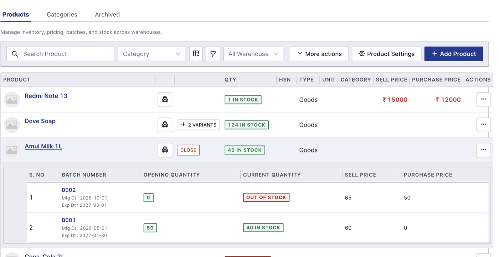Close the Amul Milk batch list
Viewport: 499px width, 257px height.
tap(188, 150)
